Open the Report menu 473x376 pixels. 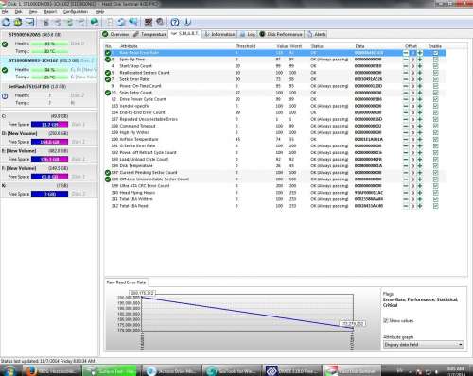(x=50, y=12)
